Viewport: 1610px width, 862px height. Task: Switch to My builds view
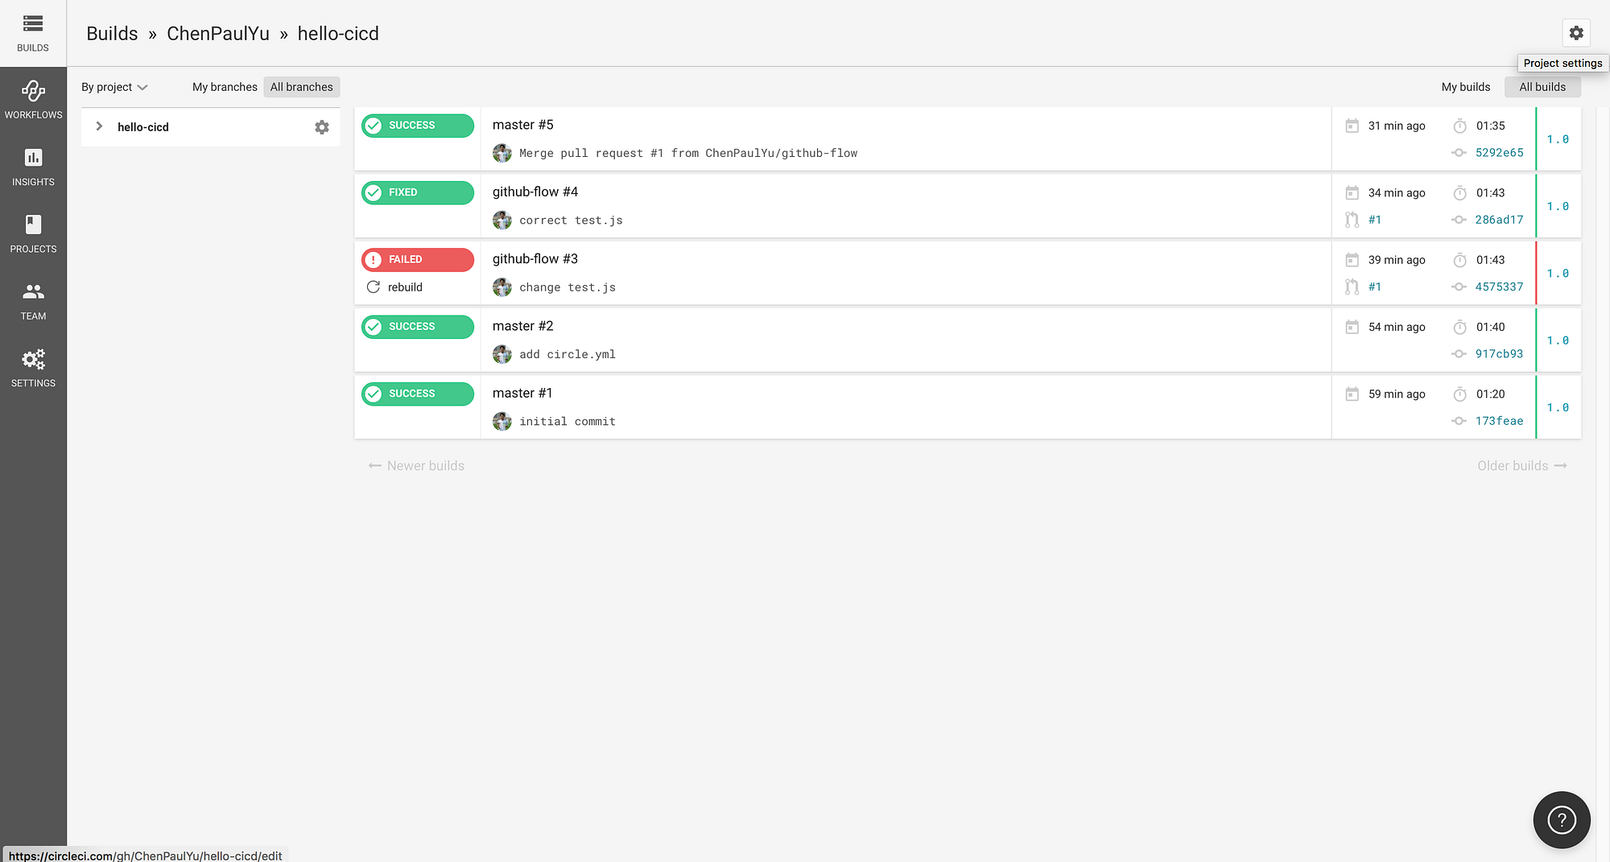(1465, 87)
